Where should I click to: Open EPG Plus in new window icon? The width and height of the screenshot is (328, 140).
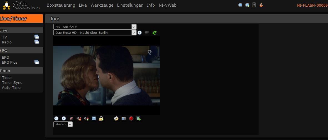tap(37, 62)
